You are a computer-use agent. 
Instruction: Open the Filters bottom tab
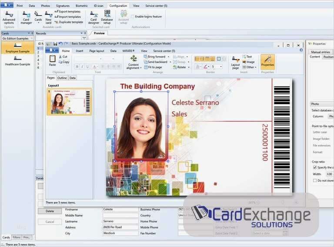click(x=16, y=237)
